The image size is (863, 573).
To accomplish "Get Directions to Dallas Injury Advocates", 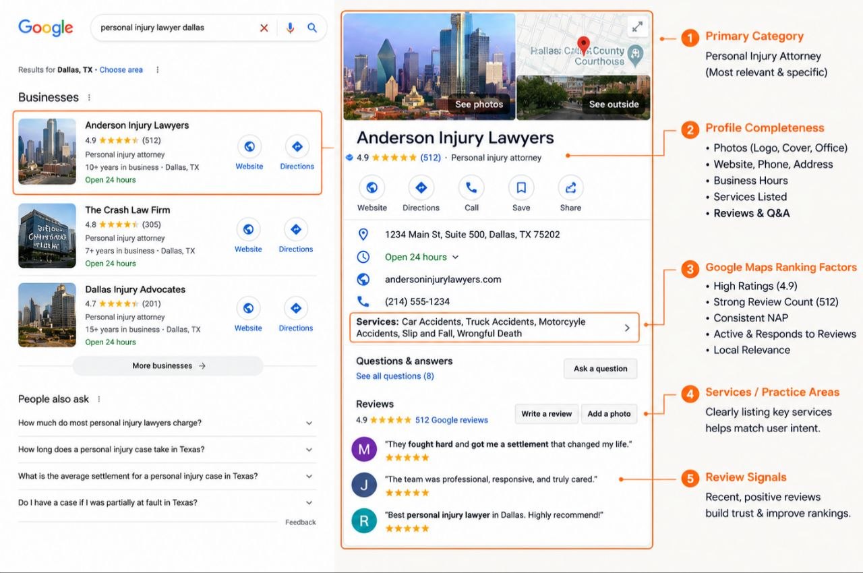I will (296, 308).
